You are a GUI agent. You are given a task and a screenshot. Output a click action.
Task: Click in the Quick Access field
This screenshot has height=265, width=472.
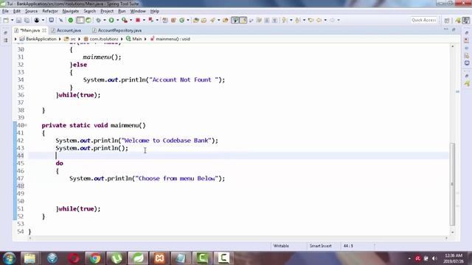click(424, 20)
